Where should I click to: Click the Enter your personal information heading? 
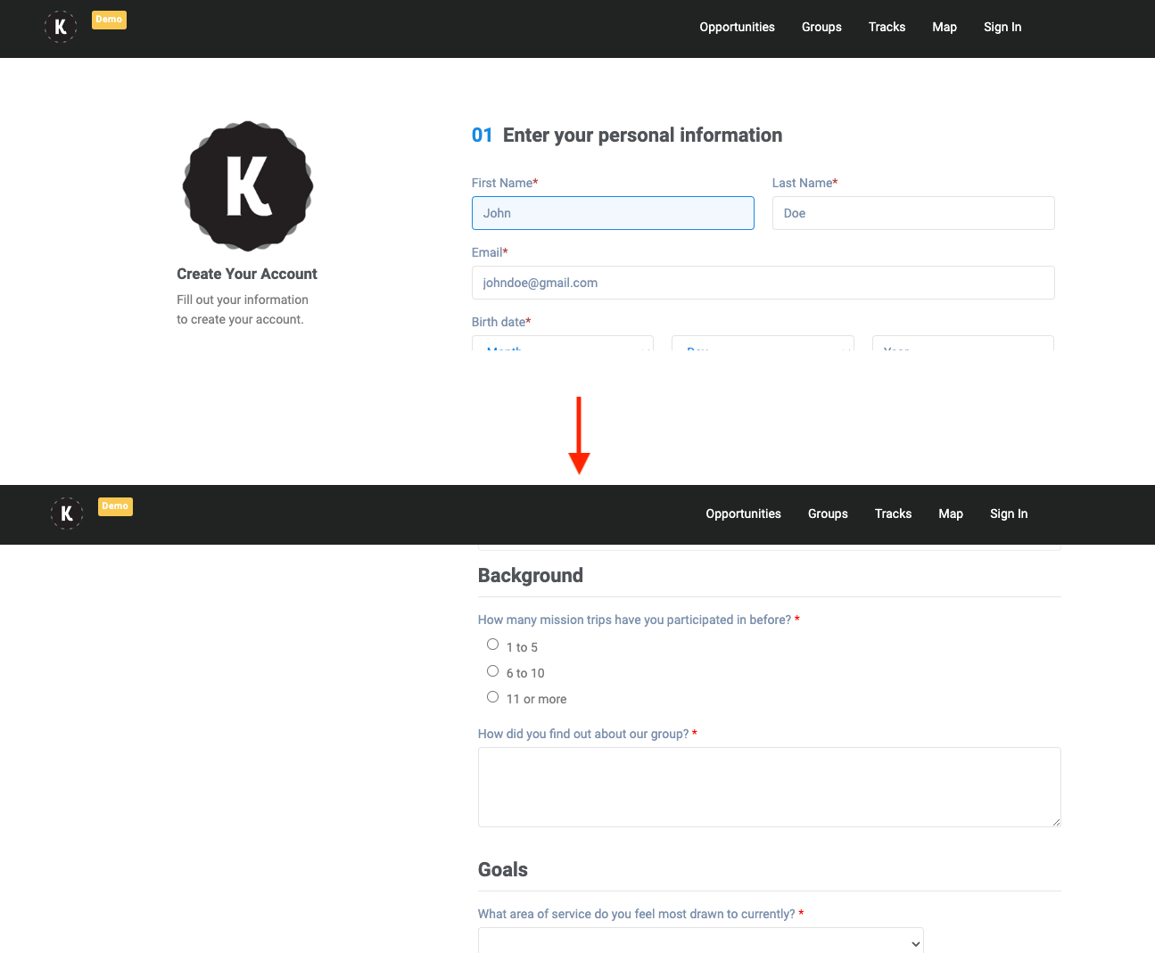[x=642, y=135]
